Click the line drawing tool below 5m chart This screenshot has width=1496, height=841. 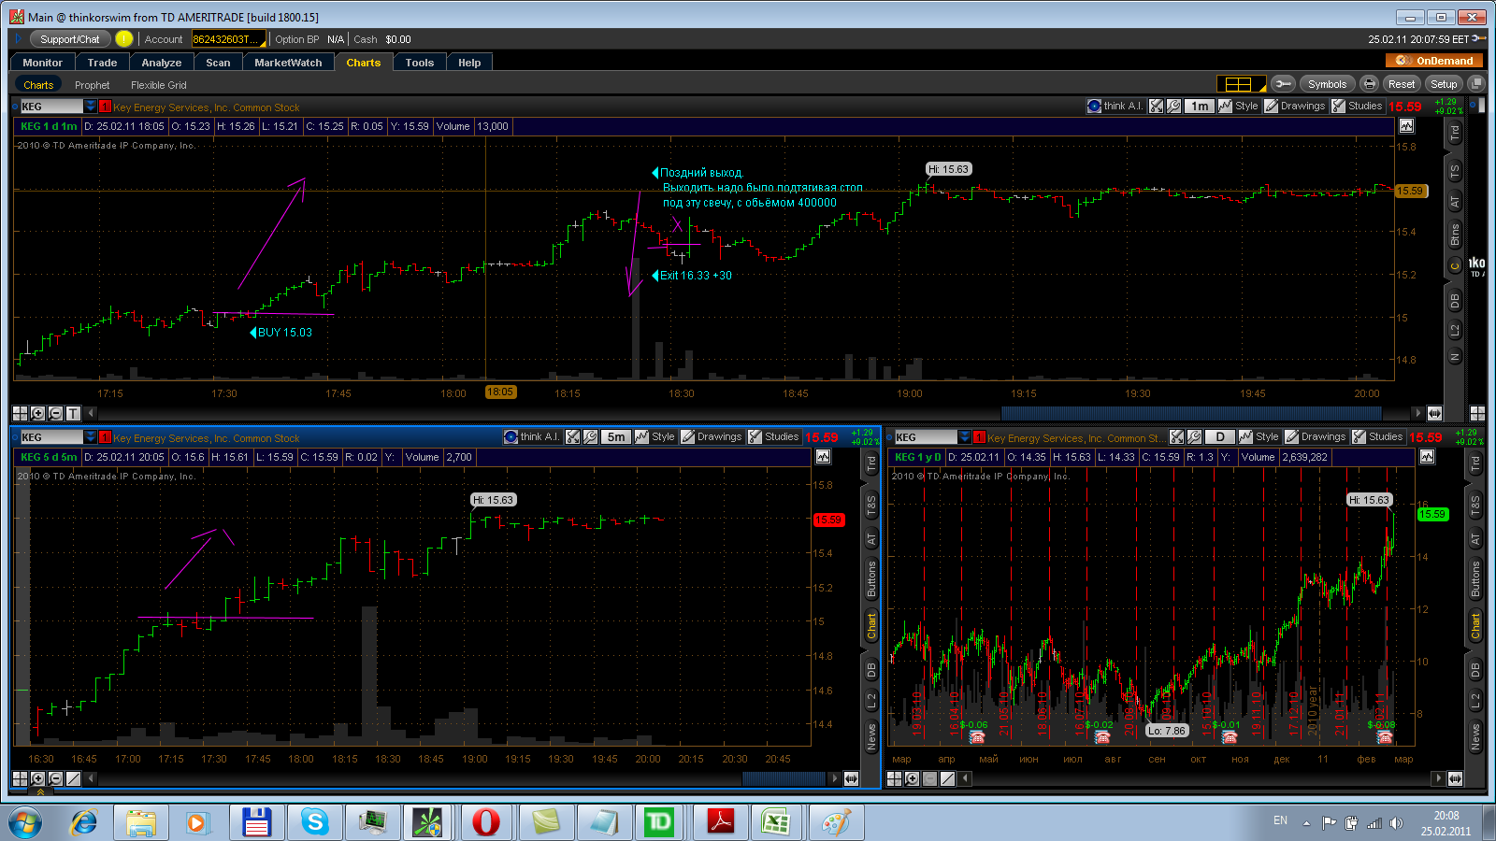73,778
